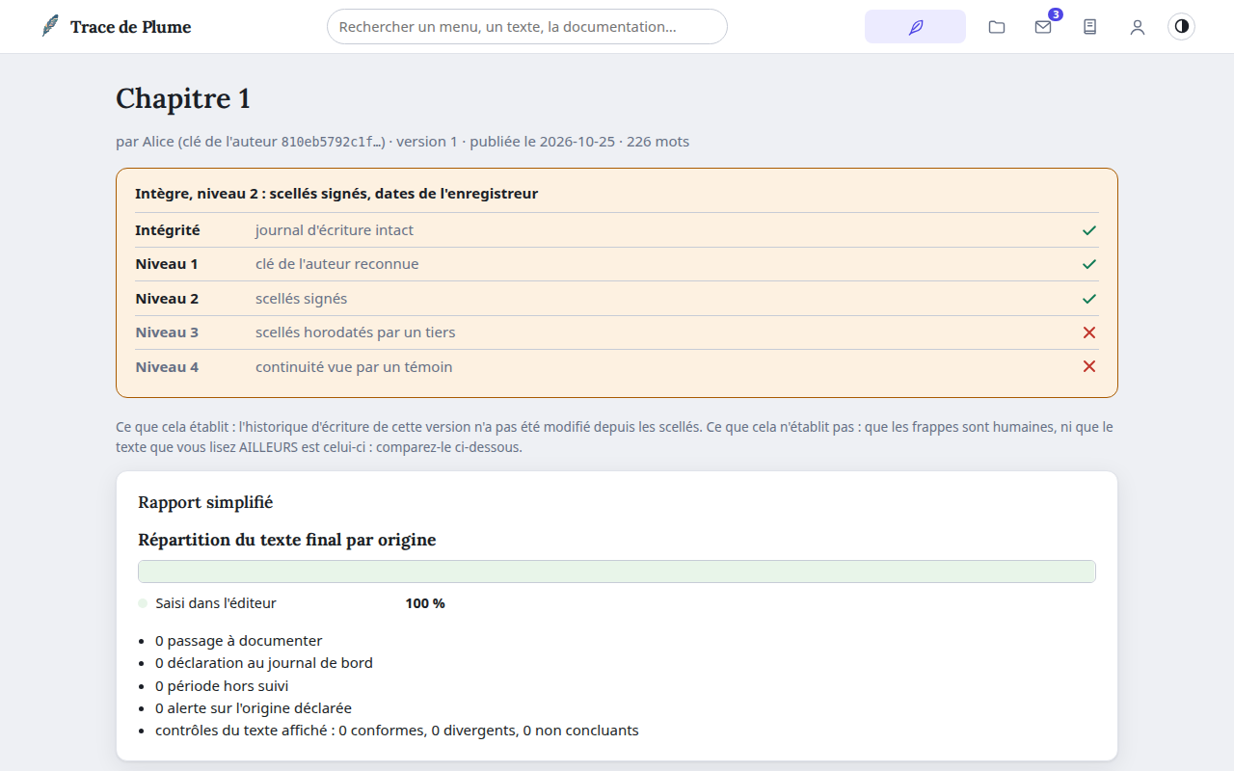The width and height of the screenshot is (1234, 771).
Task: Click the "Intégrité" row label
Action: pos(168,230)
